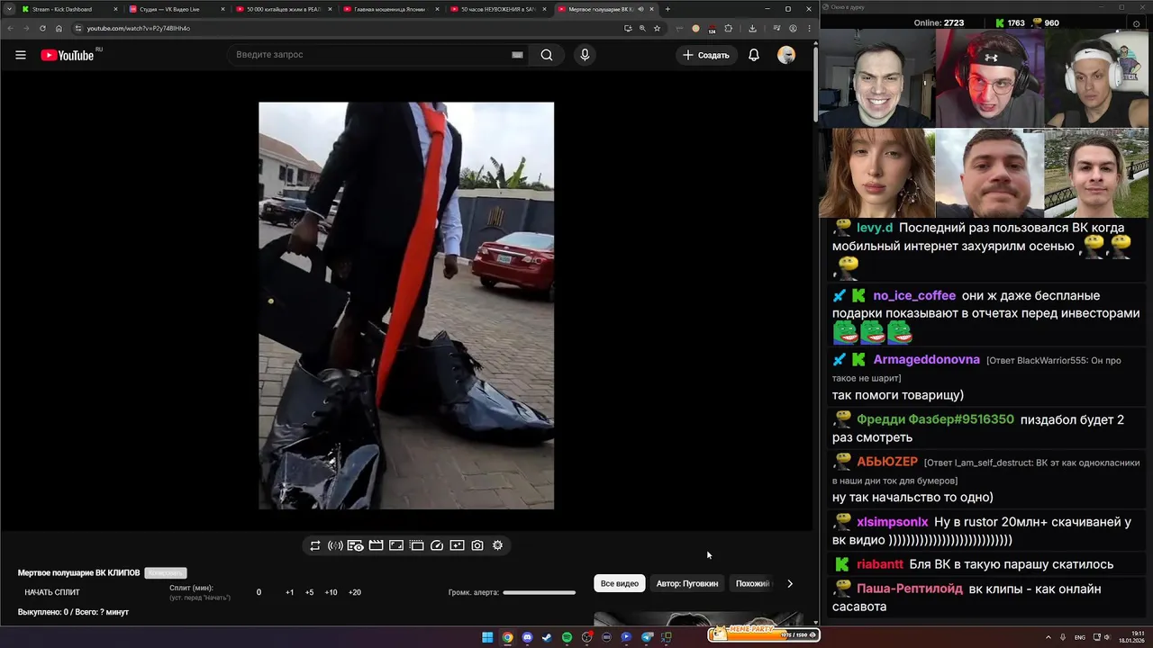The height and width of the screenshot is (648, 1153).
Task: Click the clapperboard icon under the player
Action: [x=377, y=545]
